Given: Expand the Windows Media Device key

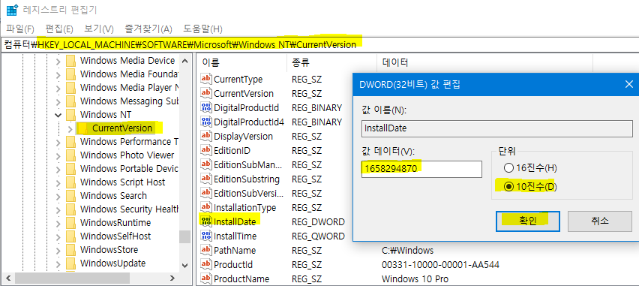Looking at the screenshot, I should (x=58, y=62).
